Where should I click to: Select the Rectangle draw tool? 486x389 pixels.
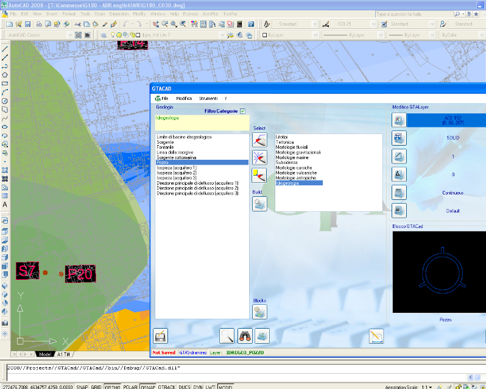[x=5, y=84]
